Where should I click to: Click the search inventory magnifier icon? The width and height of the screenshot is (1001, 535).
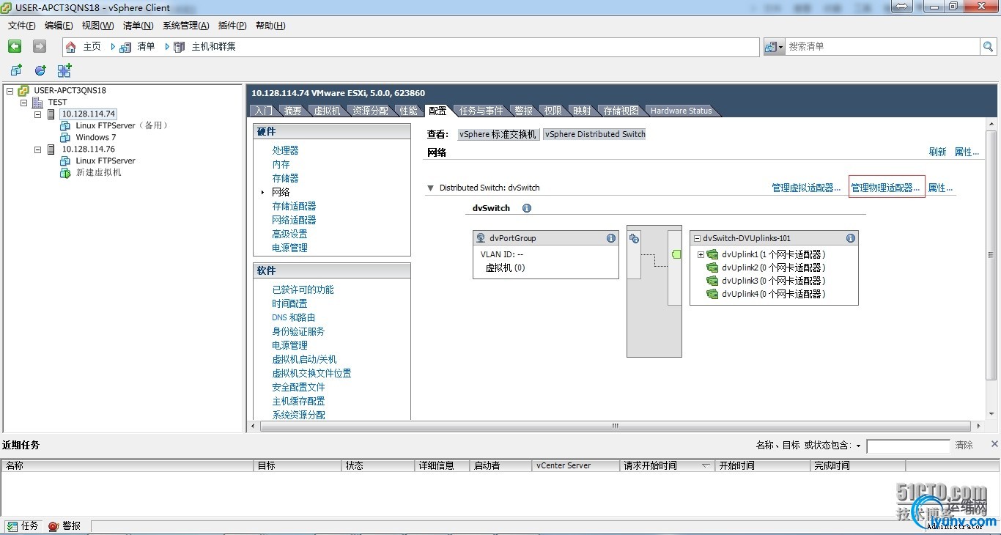988,46
